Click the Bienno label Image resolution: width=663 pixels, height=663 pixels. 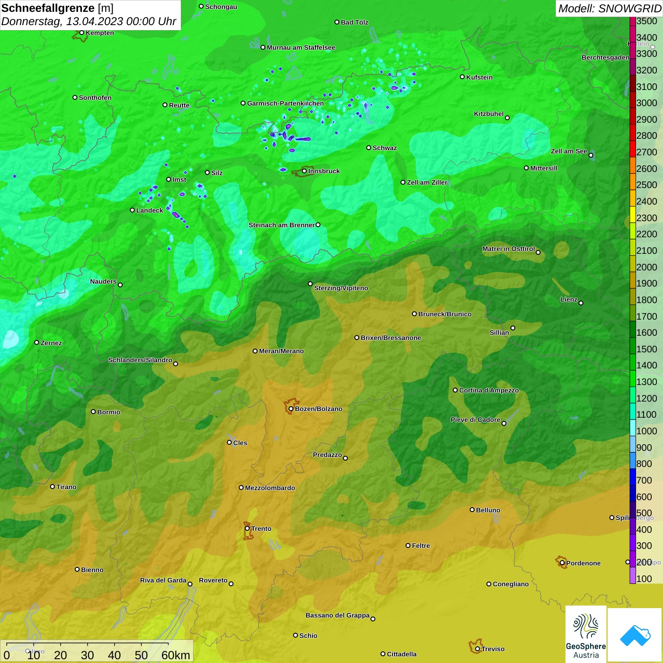[92, 570]
